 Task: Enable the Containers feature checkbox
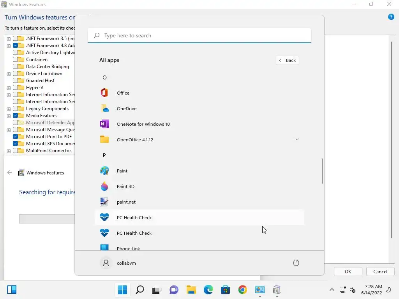(15, 60)
